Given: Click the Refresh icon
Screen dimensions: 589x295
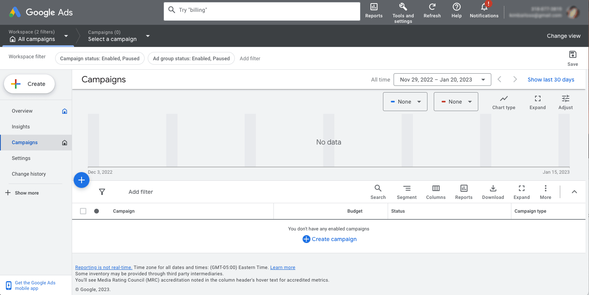Looking at the screenshot, I should click(432, 11).
